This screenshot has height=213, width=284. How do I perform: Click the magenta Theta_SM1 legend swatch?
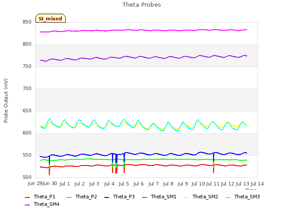(144, 197)
